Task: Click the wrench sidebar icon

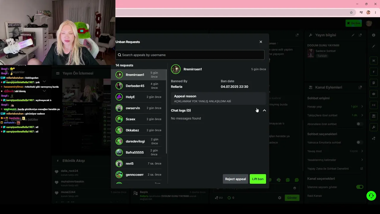Action: [x=374, y=127]
